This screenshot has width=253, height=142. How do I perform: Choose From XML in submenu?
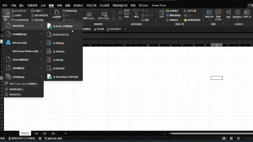click(63, 43)
